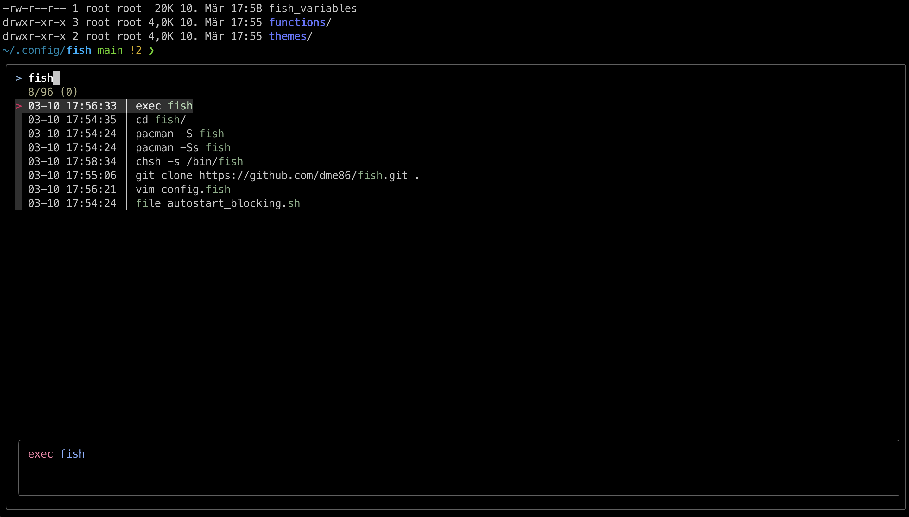Click the green shell prompt chevron

pyautogui.click(x=151, y=50)
